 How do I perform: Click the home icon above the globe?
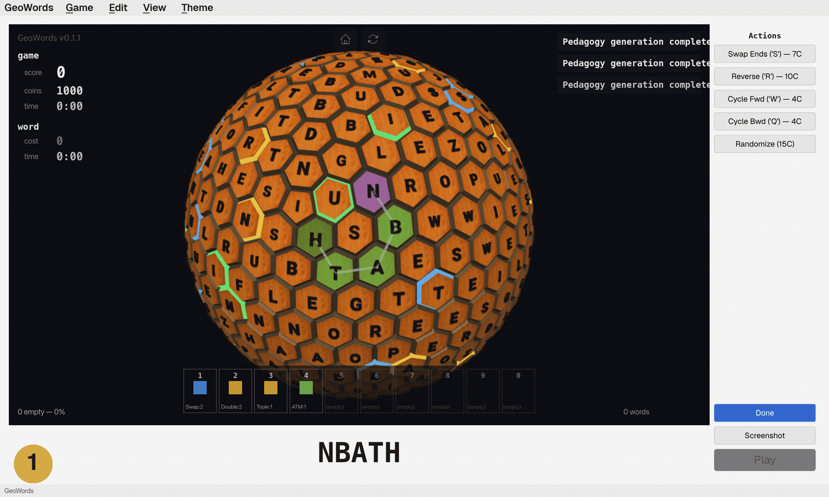click(x=345, y=39)
